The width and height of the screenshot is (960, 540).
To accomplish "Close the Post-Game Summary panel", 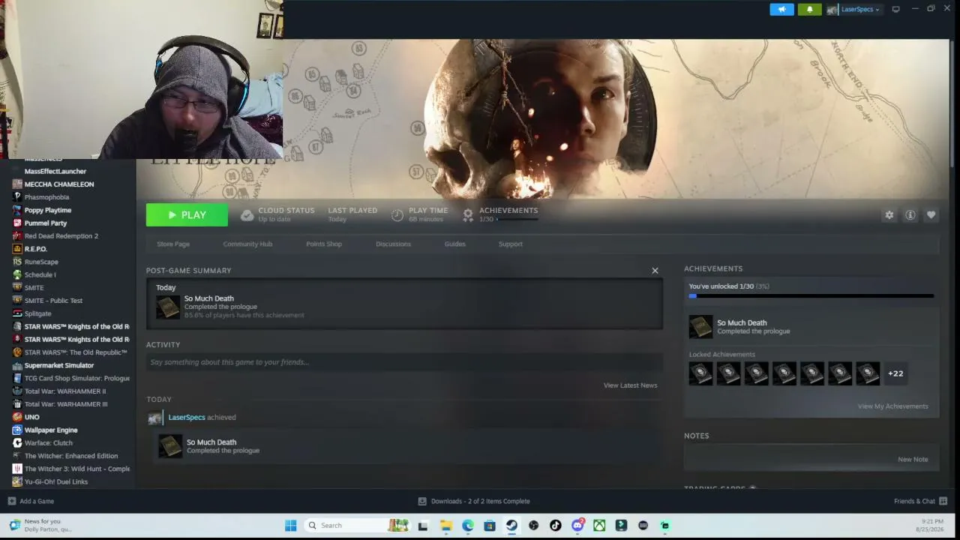I will tap(655, 271).
